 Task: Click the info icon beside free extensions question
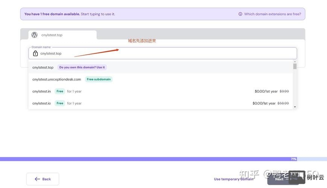pos(240,14)
